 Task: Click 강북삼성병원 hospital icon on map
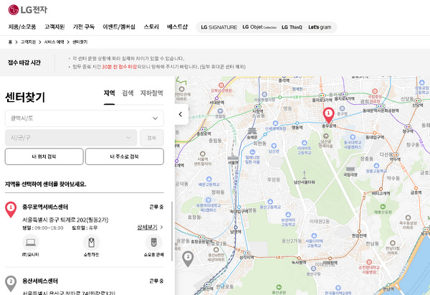pos(221,85)
